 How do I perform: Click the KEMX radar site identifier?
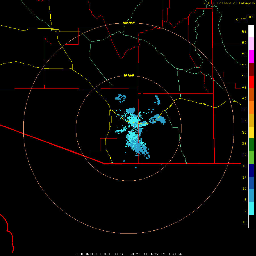(x=136, y=254)
